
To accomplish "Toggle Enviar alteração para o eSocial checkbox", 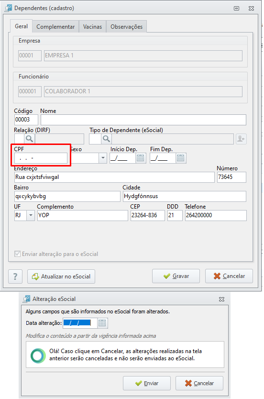I will [x=17, y=254].
